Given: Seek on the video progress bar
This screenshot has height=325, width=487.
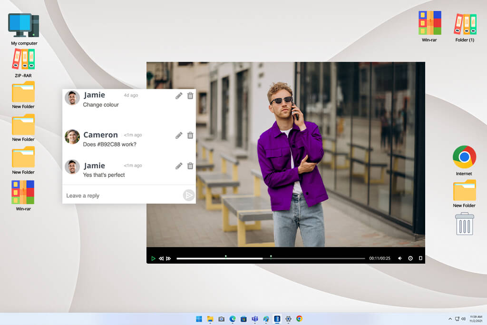Looking at the screenshot, I should tap(271, 258).
